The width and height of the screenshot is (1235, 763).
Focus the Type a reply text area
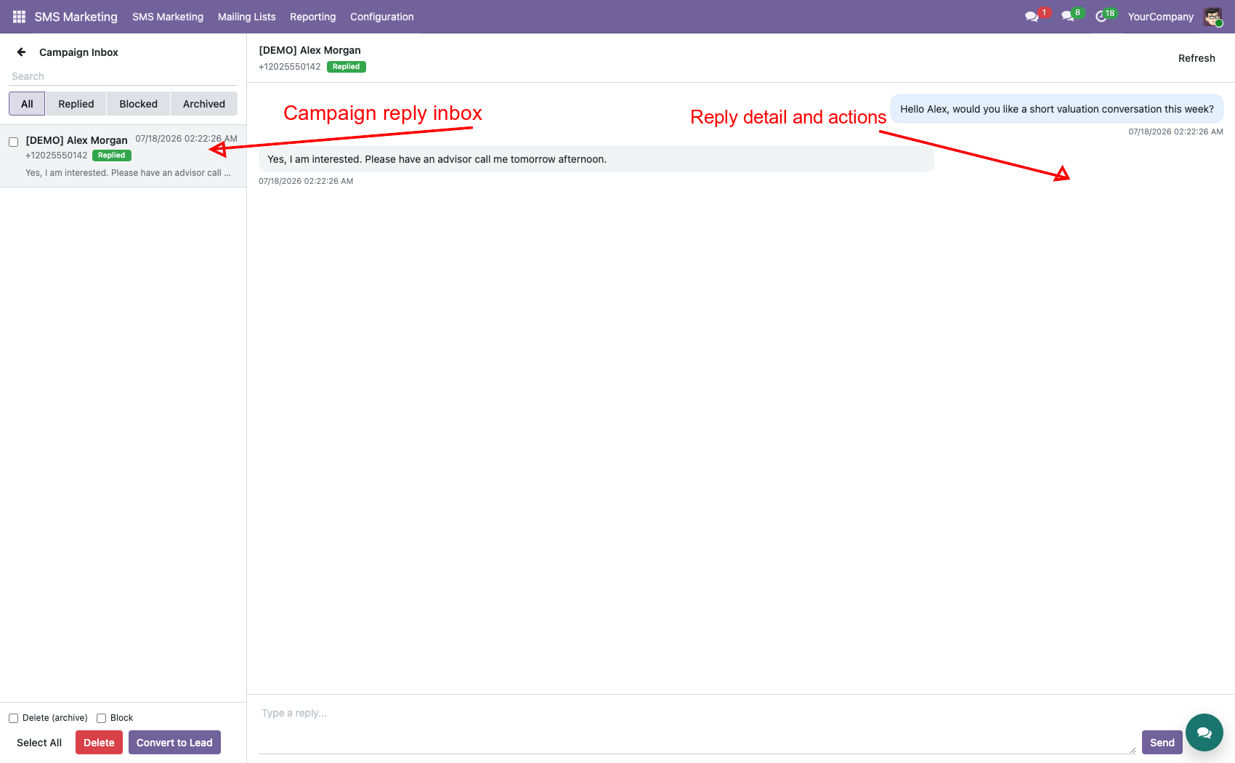(697, 728)
